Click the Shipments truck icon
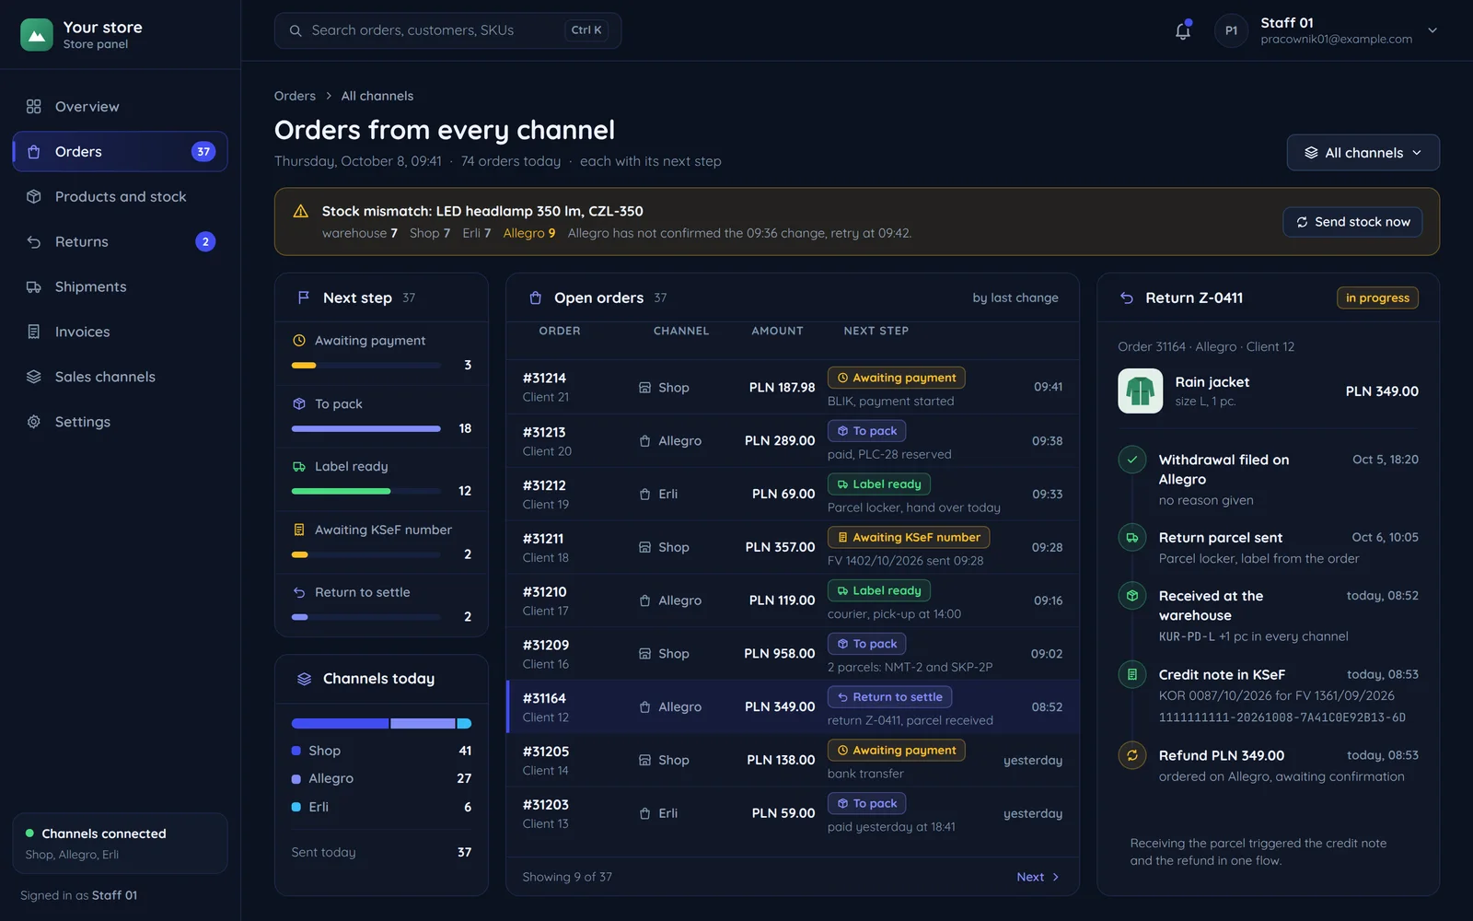Viewport: 1473px width, 921px height. pyautogui.click(x=34, y=287)
